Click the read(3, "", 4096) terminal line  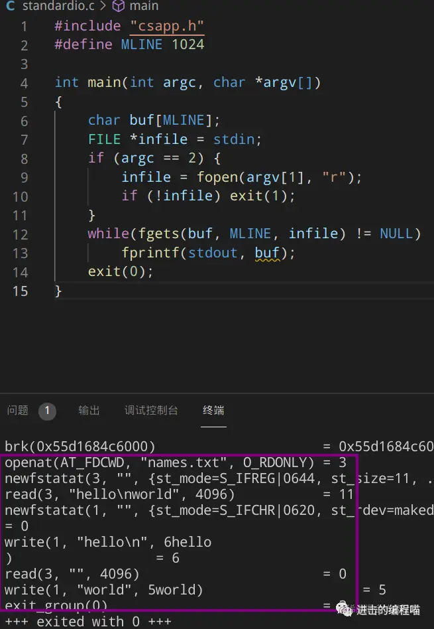[x=176, y=574]
